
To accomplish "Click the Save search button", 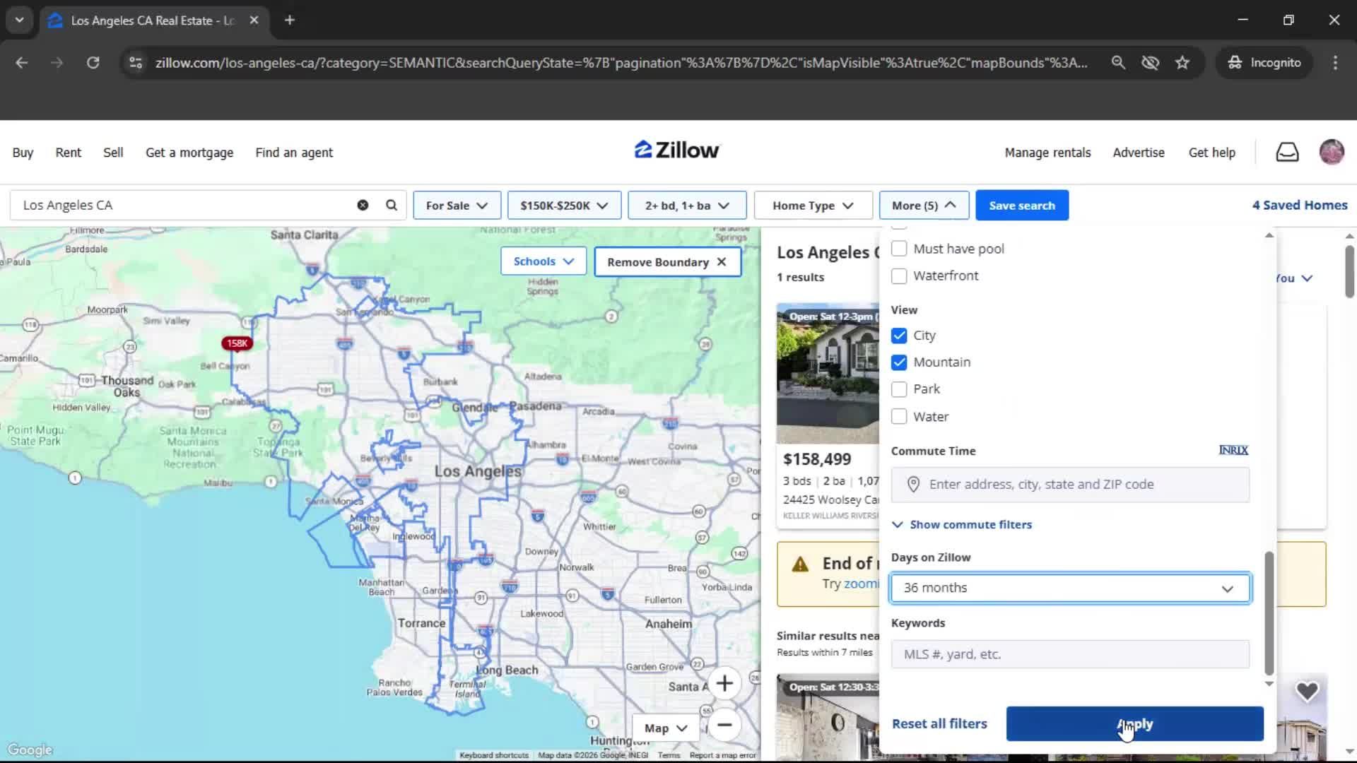I will pos(1022,205).
